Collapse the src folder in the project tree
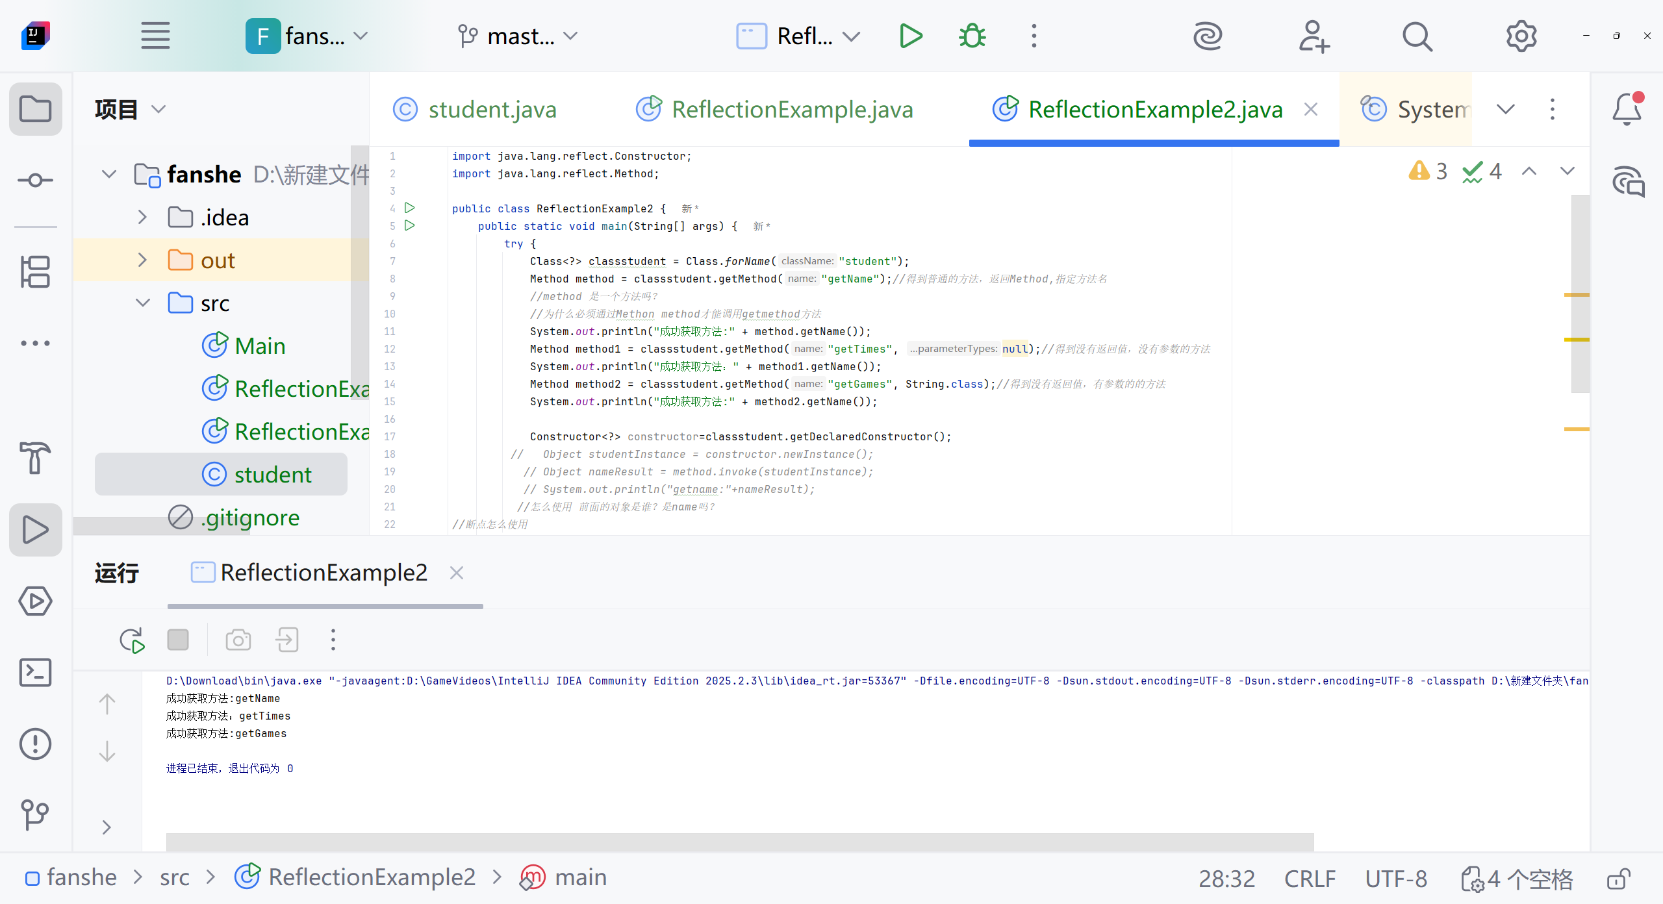Screen dimensions: 1663x904 142,303
